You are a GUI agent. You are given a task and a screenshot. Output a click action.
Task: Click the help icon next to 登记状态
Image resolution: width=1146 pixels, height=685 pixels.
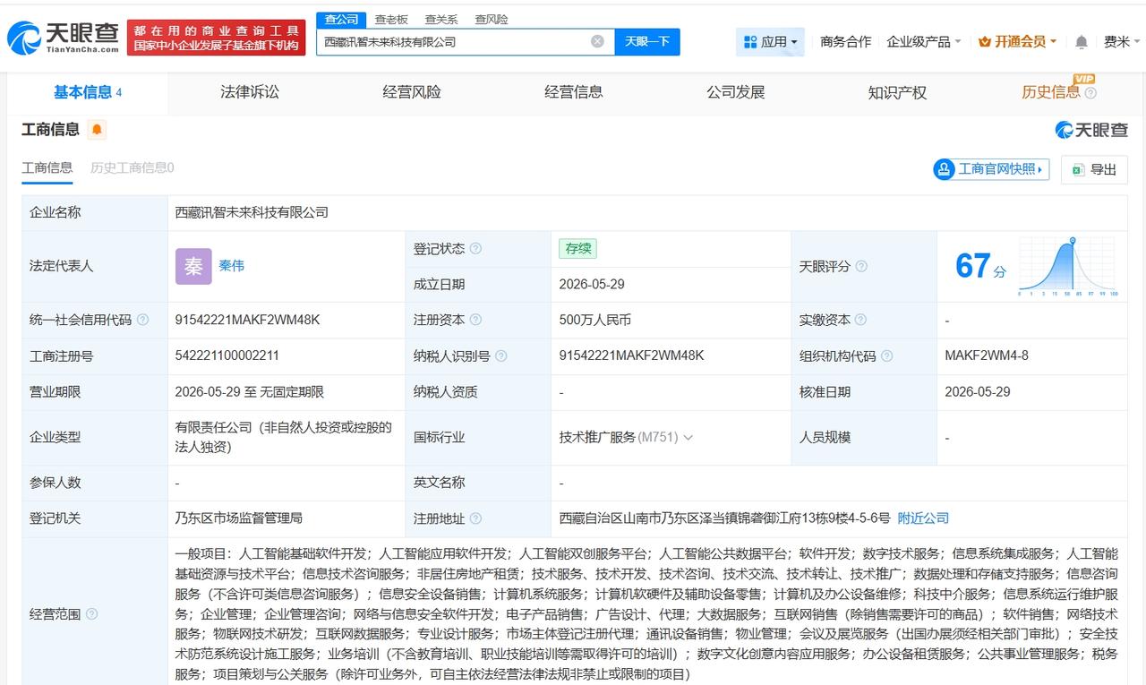tap(475, 248)
